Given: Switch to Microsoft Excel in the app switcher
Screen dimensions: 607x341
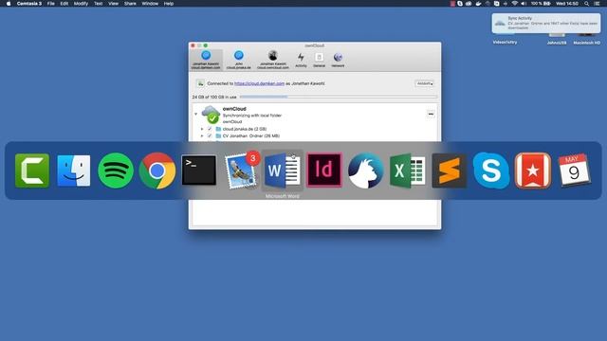Looking at the screenshot, I should tap(408, 170).
